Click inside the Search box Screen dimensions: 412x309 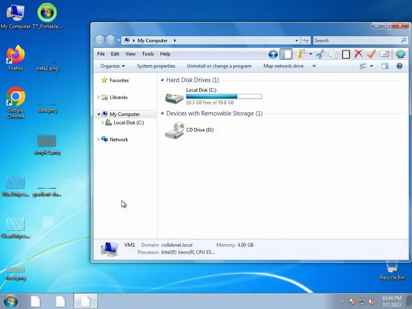coord(356,41)
